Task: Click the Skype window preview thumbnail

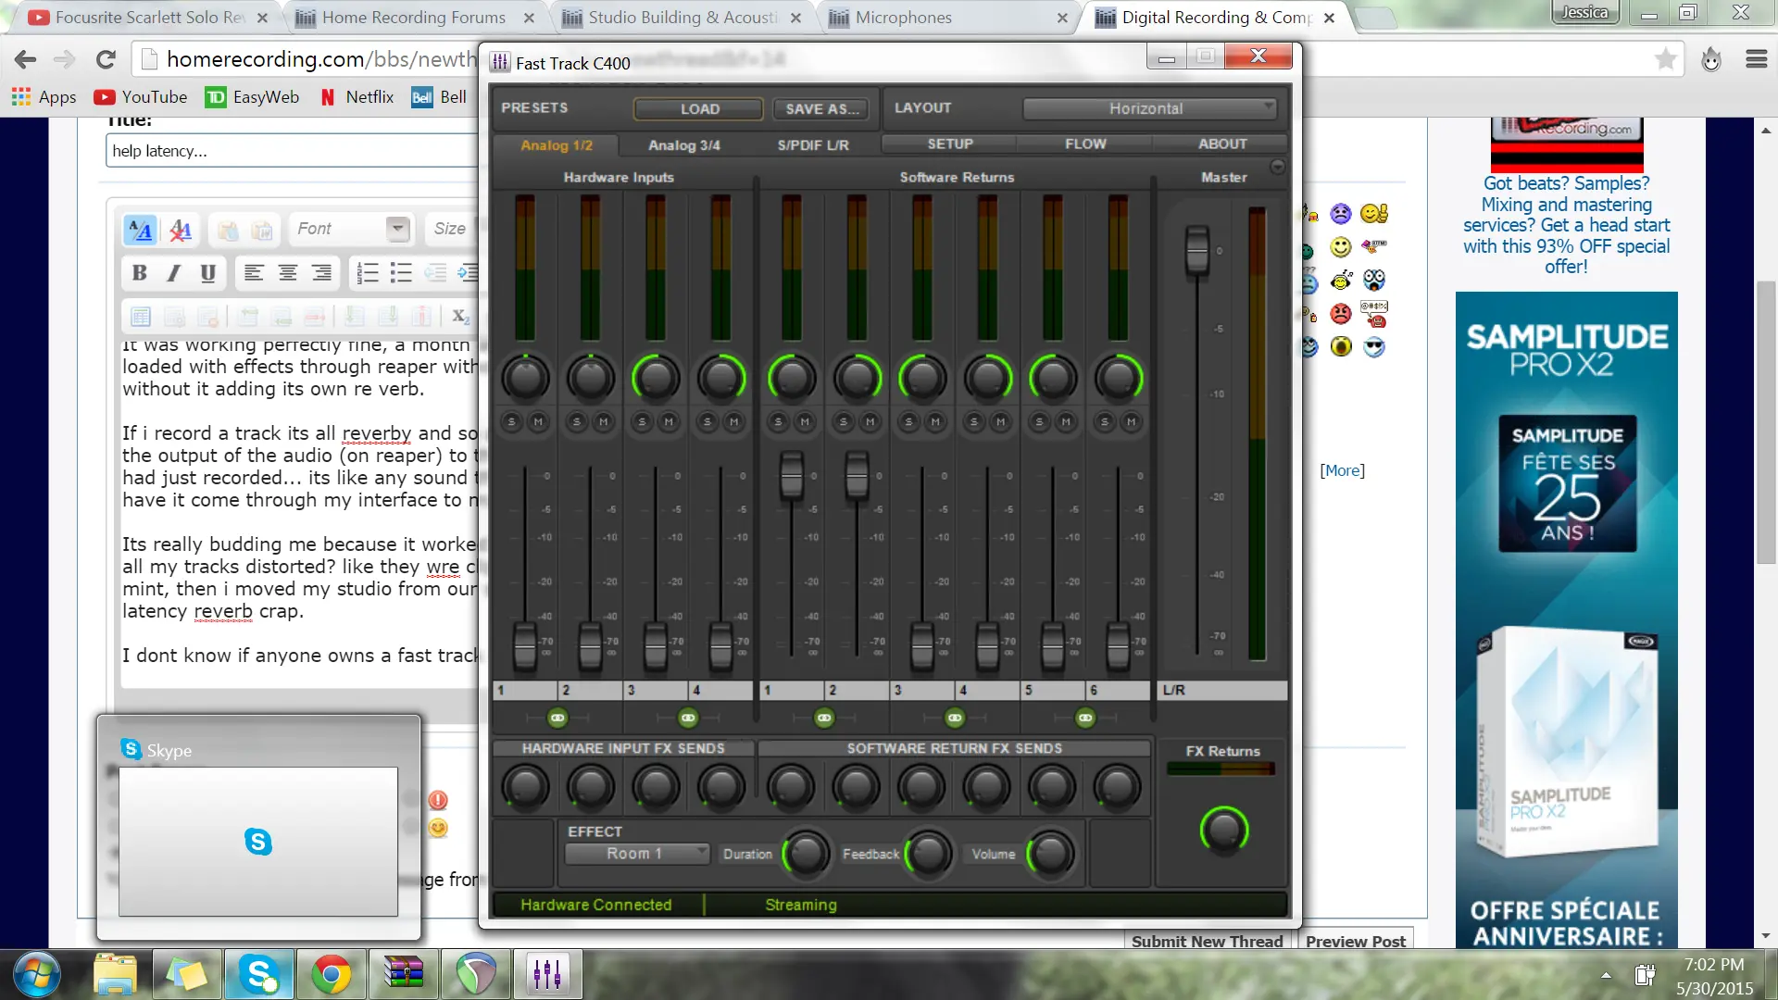Action: 258,841
